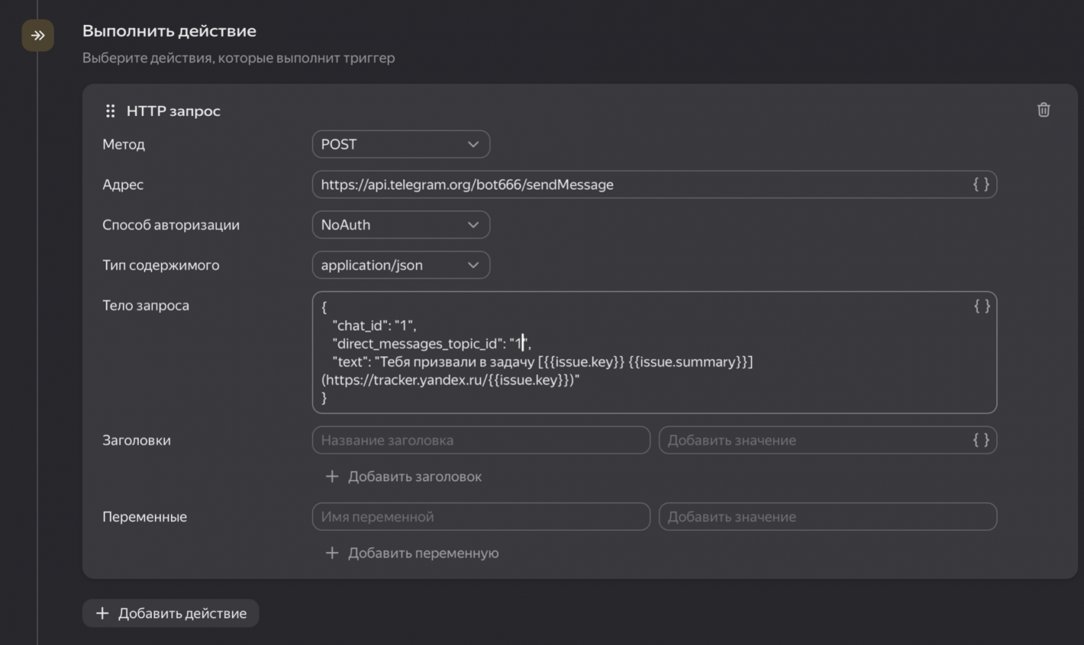The height and width of the screenshot is (645, 1084).
Task: Click into the Адрес URL input field
Action: pos(639,185)
